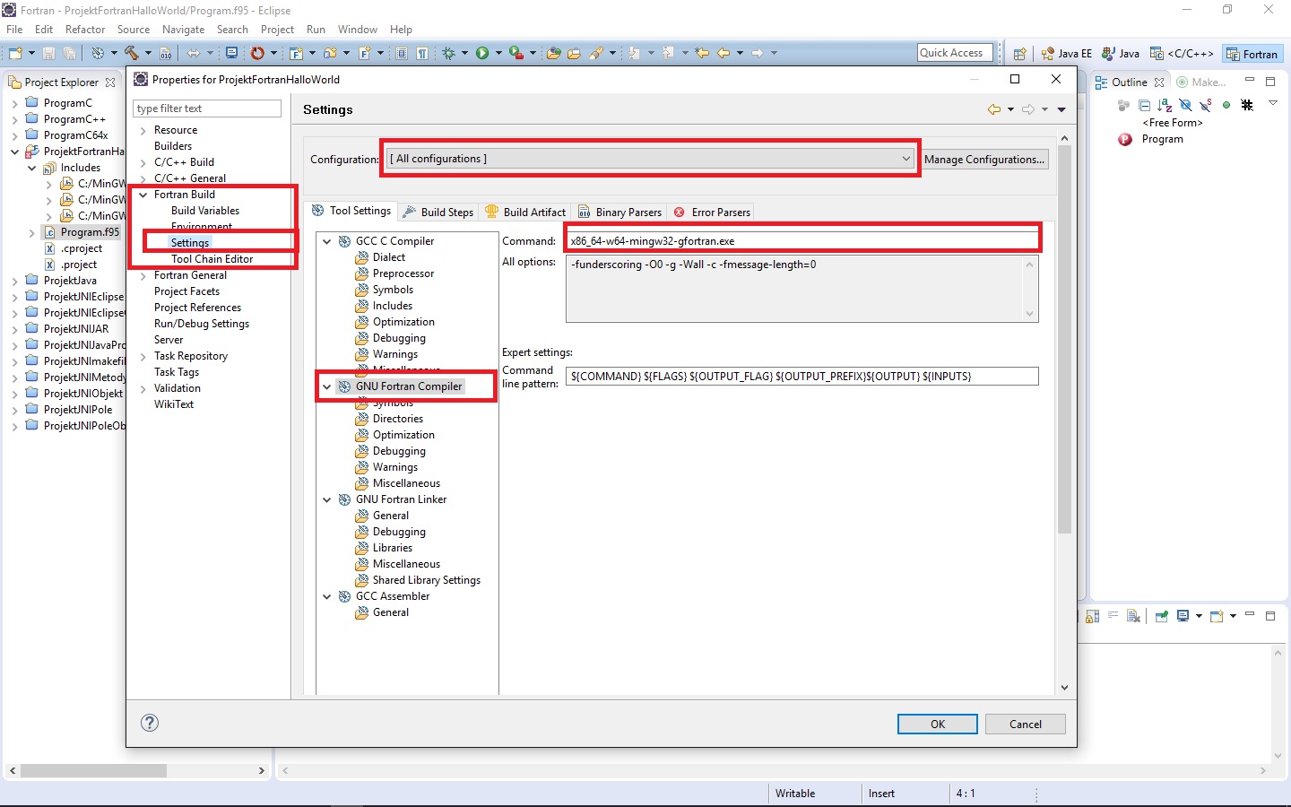
Task: Open the Fortran perspective
Action: (x=1252, y=54)
